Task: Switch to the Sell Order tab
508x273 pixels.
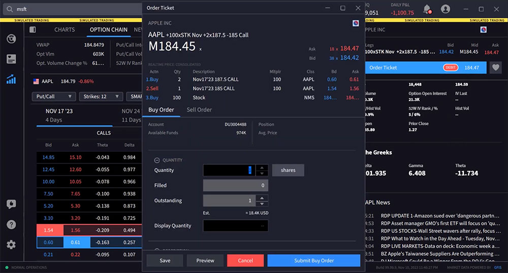Action: [x=199, y=110]
